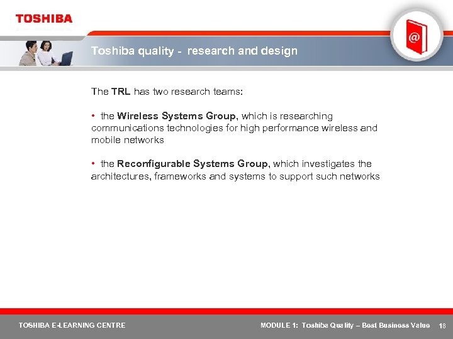Click the bold 'Reconfigurable Systems Group' text
This screenshot has height=339, width=453.
pos(192,164)
